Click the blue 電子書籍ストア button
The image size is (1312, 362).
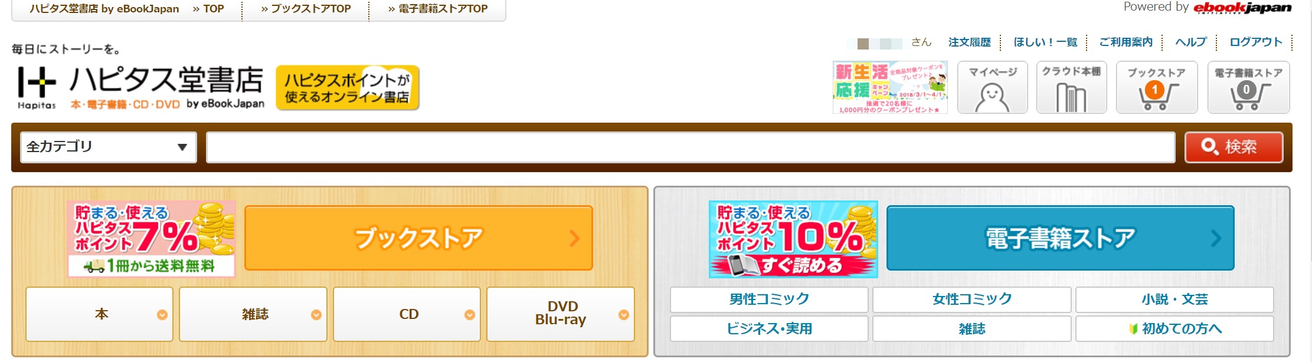tap(1060, 238)
